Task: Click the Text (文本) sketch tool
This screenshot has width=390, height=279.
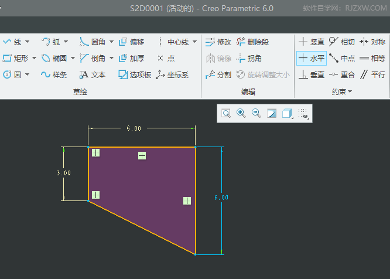Action: (93, 74)
